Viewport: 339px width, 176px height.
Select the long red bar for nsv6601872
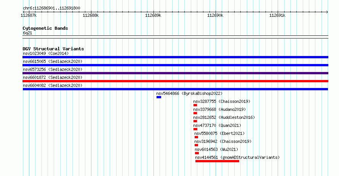click(x=175, y=81)
